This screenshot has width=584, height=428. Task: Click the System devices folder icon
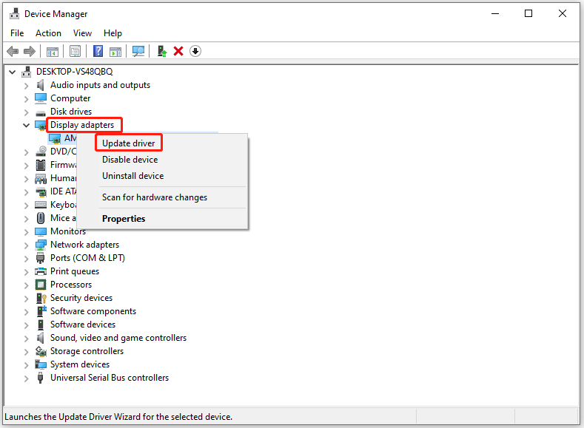click(x=41, y=364)
